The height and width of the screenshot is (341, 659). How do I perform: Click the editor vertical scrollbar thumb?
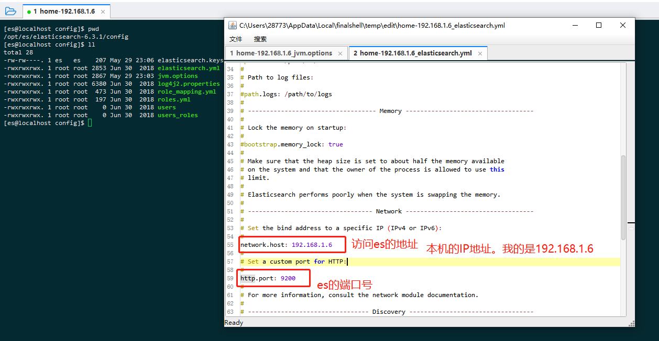coord(623,198)
